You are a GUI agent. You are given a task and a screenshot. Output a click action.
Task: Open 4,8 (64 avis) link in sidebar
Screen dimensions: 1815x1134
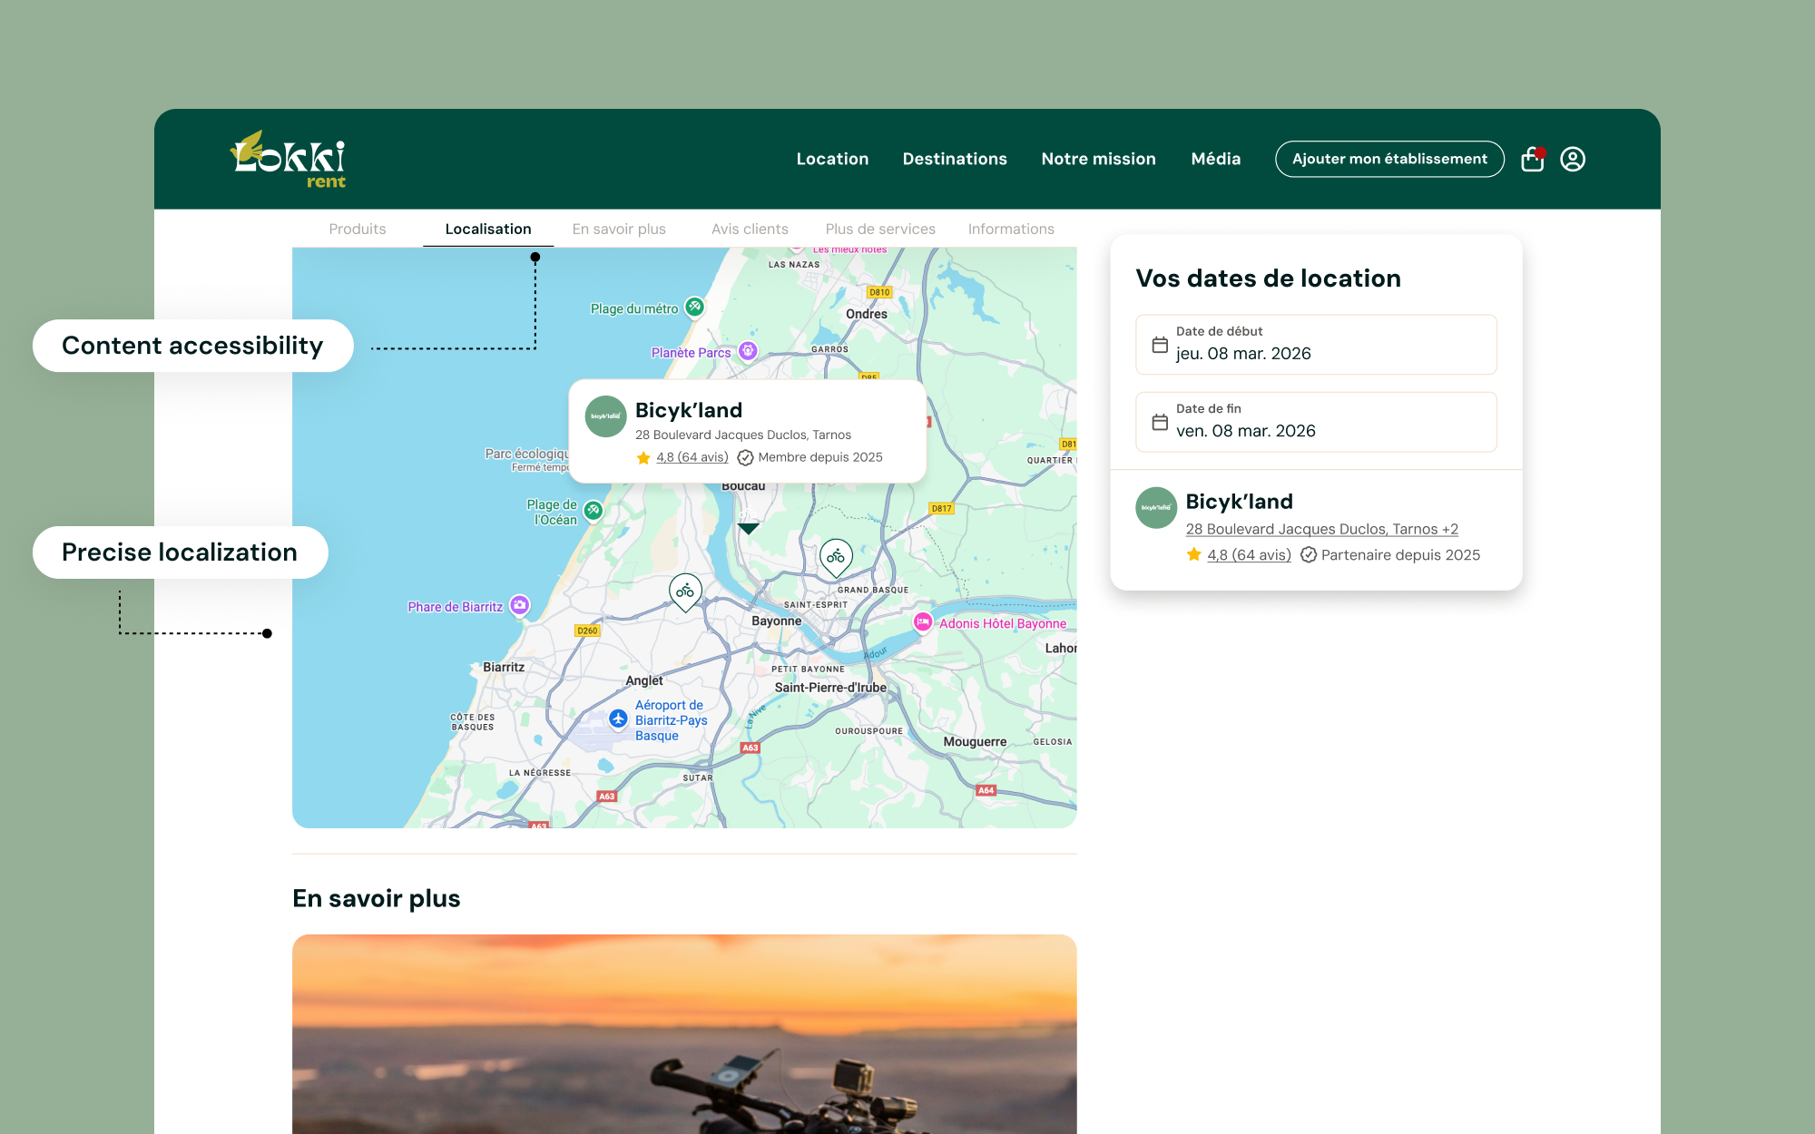coord(1249,555)
